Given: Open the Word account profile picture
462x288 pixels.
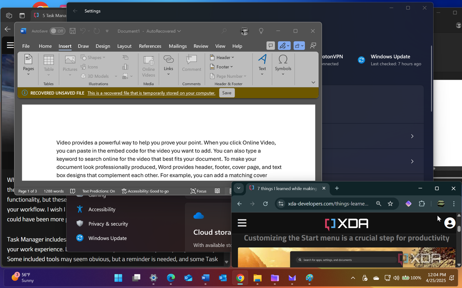Looking at the screenshot, I should 244,31.
